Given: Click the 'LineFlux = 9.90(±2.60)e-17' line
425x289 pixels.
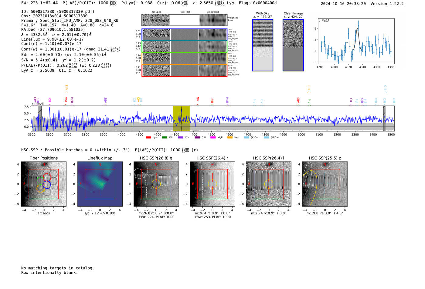Looking at the screenshot, I should [53, 39].
